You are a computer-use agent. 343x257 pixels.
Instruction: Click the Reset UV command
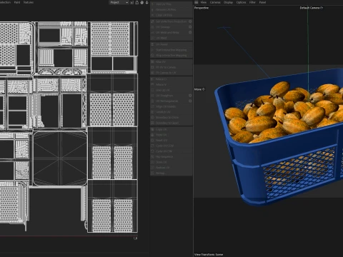[x=171, y=140]
